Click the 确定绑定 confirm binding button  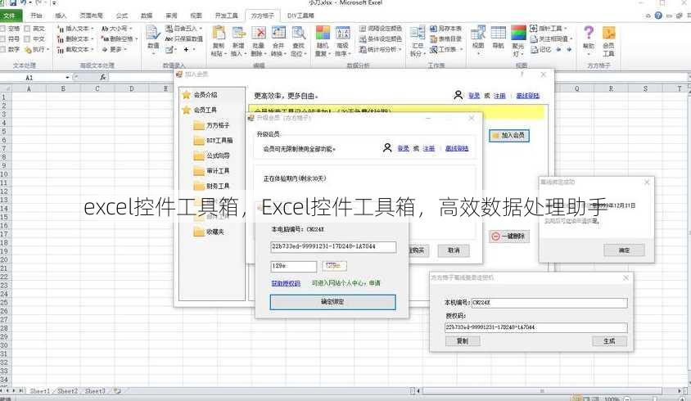[x=332, y=302]
